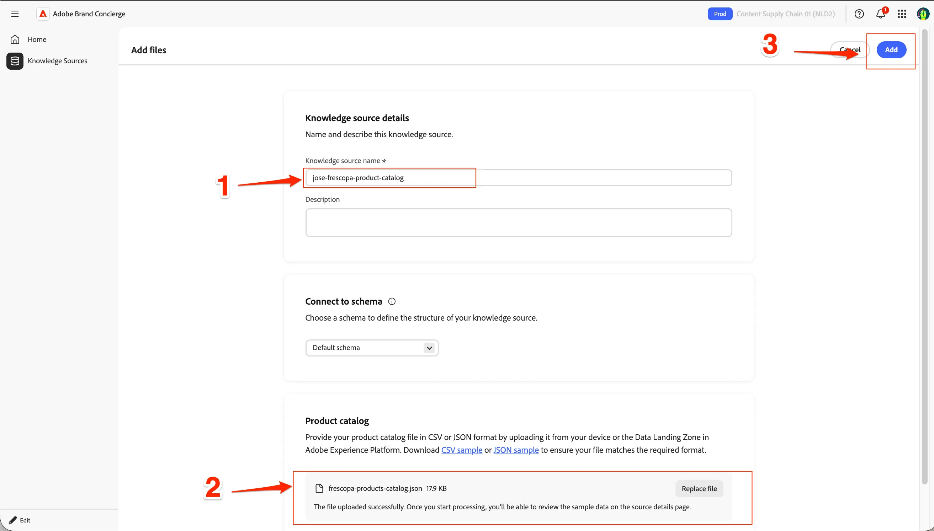Select Knowledge Sources in the sidebar

tap(57, 61)
